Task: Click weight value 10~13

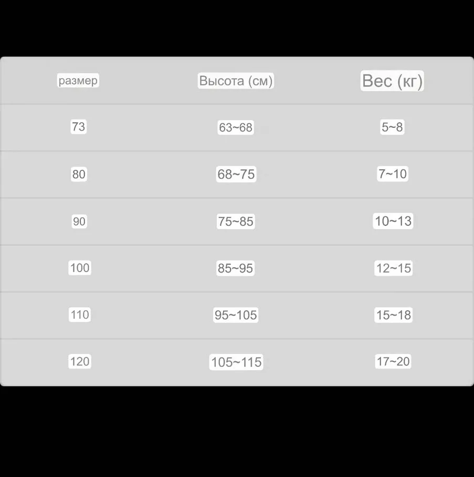Action: point(393,221)
